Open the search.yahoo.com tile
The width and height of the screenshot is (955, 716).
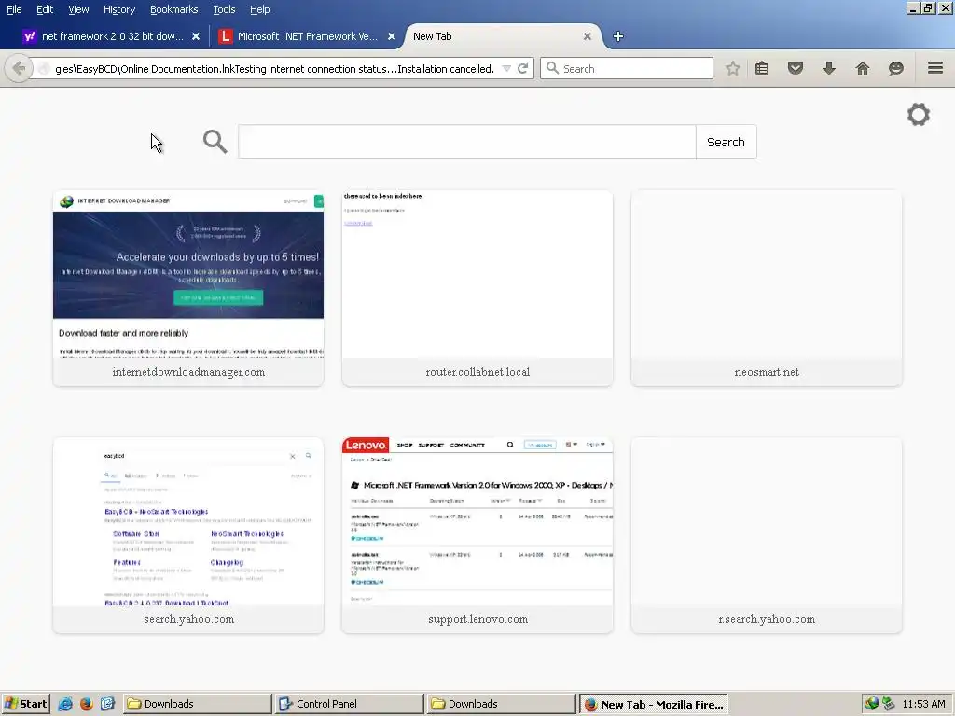(x=188, y=534)
